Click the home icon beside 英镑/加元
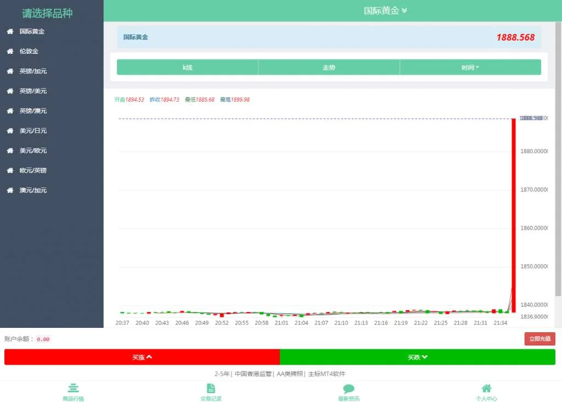 click(x=10, y=71)
